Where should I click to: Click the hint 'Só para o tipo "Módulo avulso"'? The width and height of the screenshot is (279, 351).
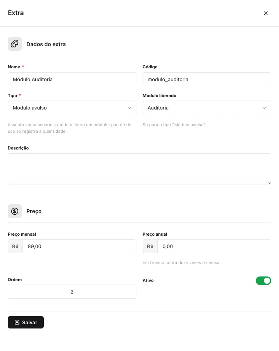point(174,125)
